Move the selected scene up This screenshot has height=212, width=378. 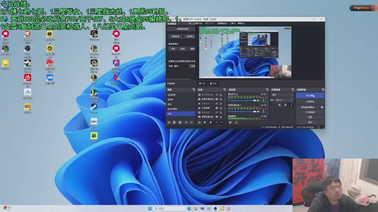click(x=186, y=122)
